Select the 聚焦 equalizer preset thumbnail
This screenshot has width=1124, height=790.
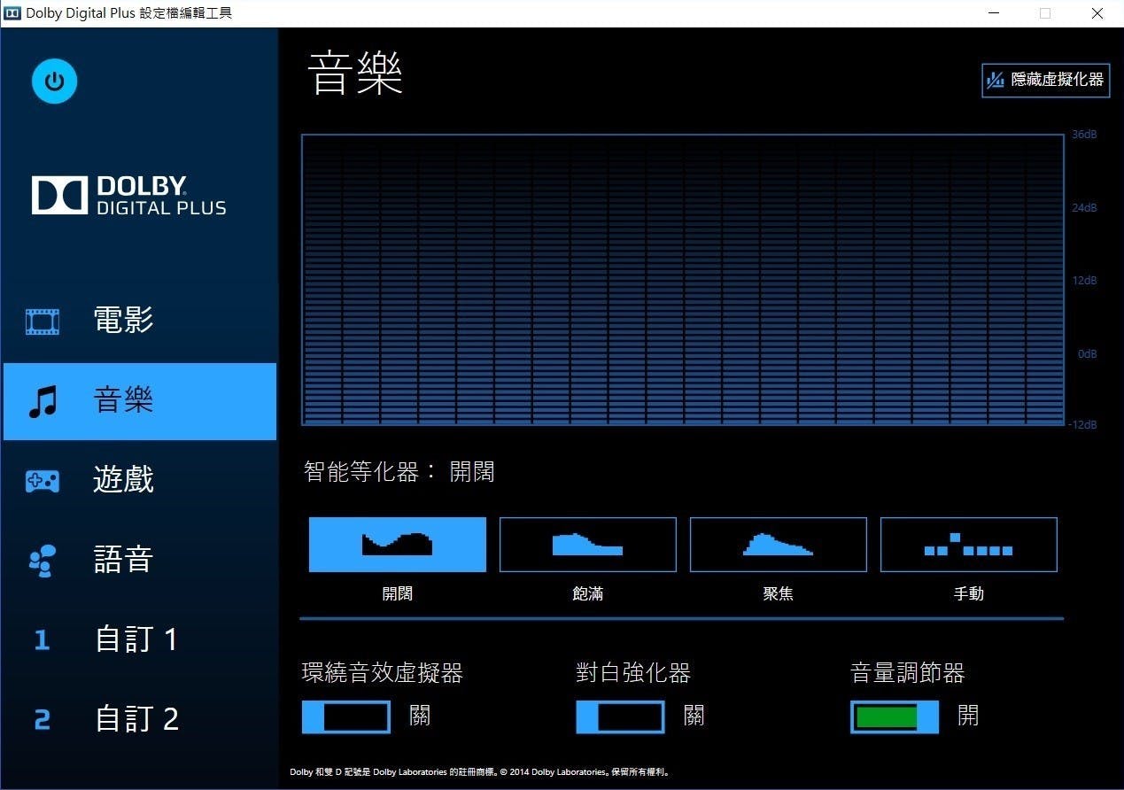click(x=778, y=544)
